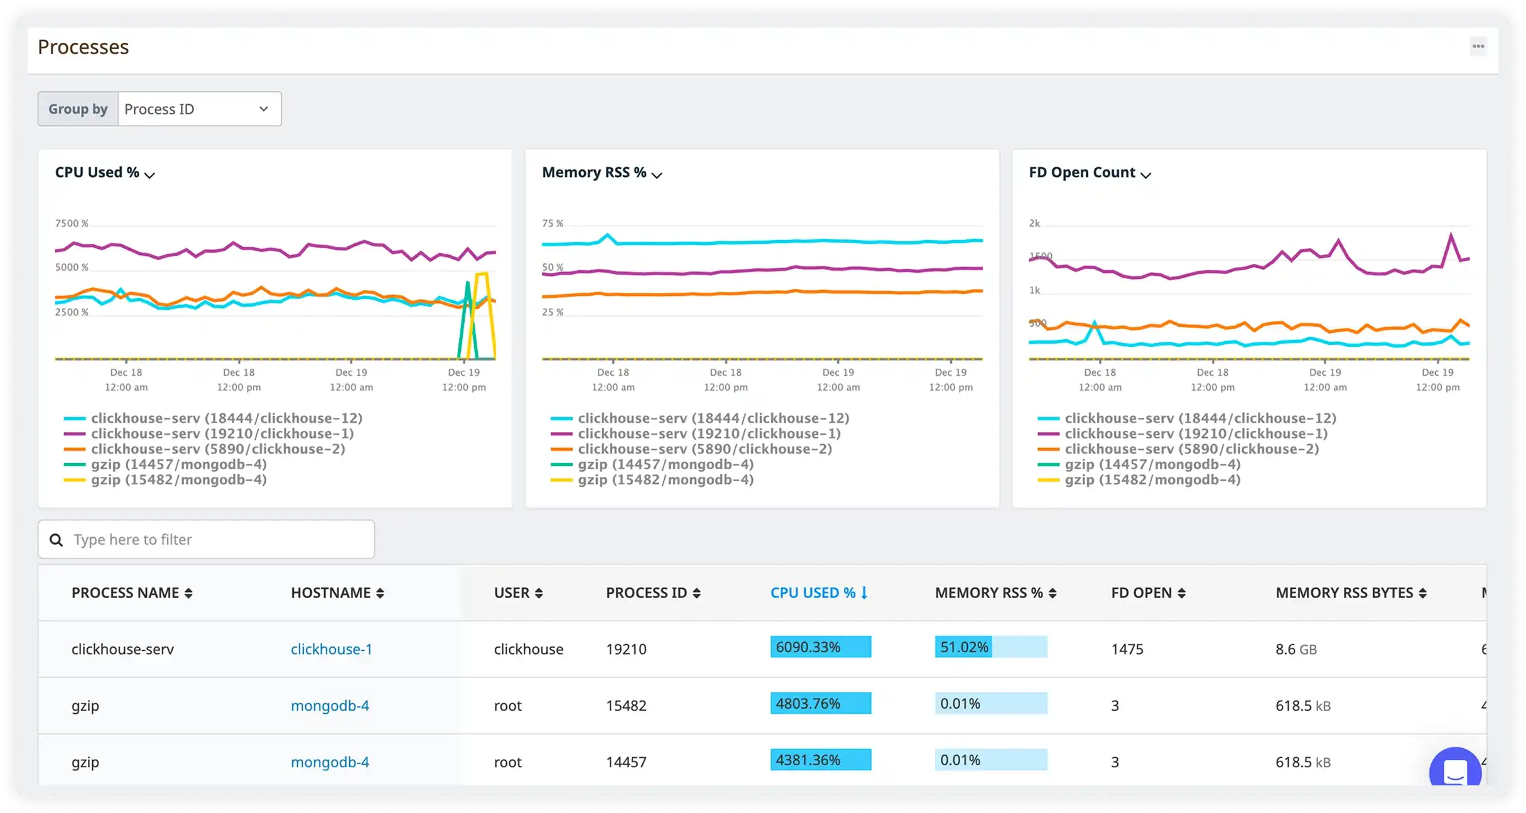Toggle clickhouse-12 series in CPU chart legend
Image resolution: width=1526 pixels, height=813 pixels.
coord(226,418)
